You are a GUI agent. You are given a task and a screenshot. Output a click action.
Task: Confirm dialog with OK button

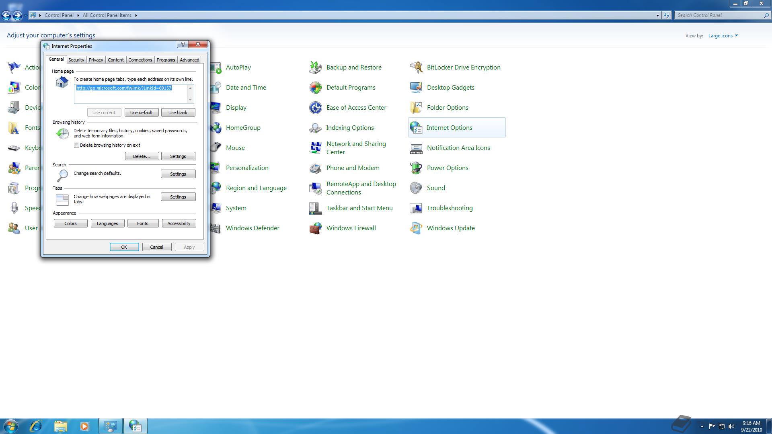click(124, 247)
